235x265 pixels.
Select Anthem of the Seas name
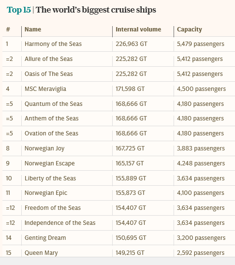52,118
